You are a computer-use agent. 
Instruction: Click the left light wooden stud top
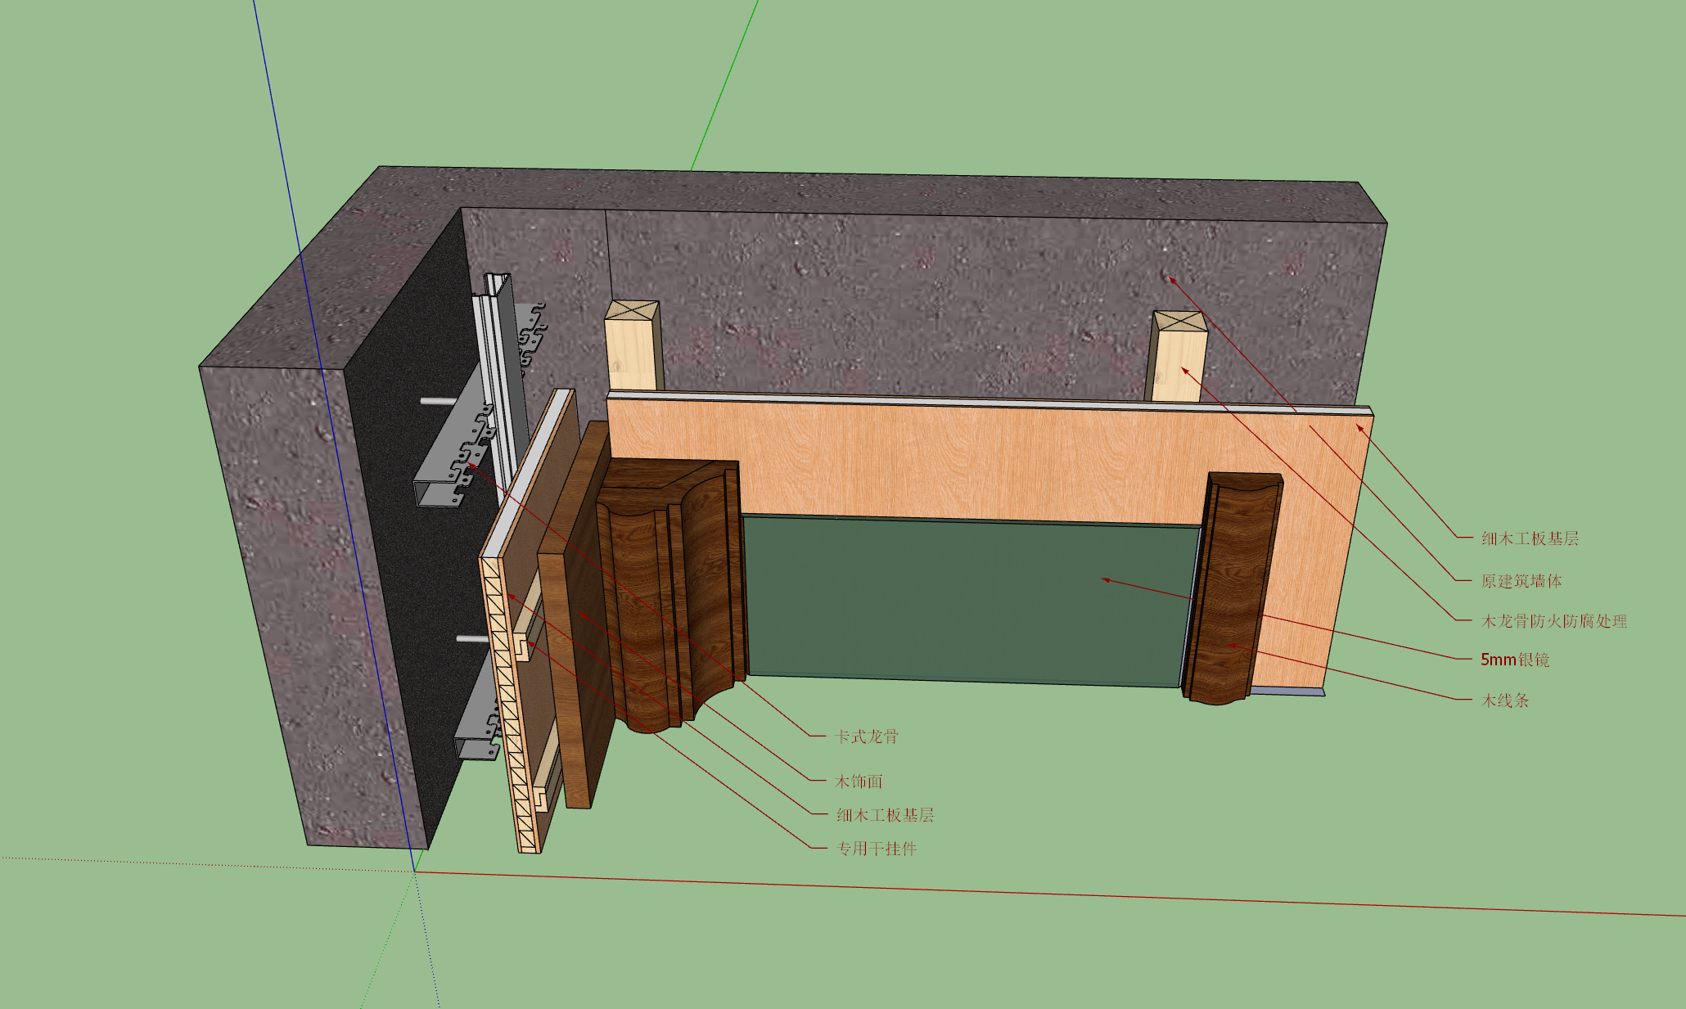pos(632,313)
